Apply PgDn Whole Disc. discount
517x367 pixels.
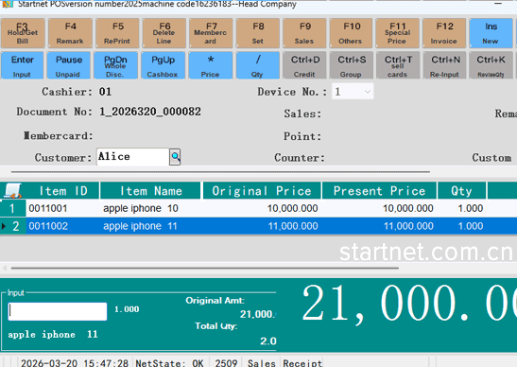[115, 65]
